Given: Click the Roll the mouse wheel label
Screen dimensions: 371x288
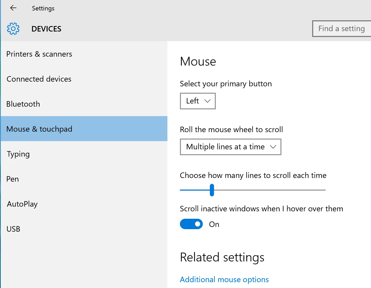Looking at the screenshot, I should (x=231, y=129).
